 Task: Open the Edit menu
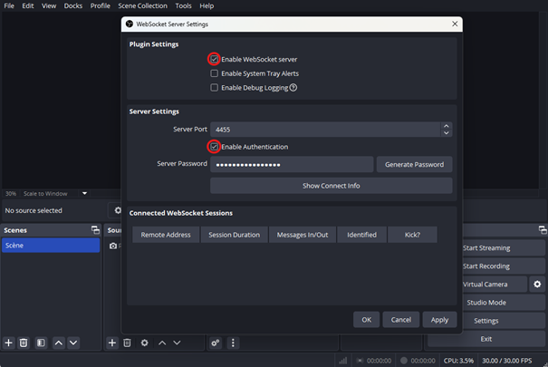click(x=28, y=6)
